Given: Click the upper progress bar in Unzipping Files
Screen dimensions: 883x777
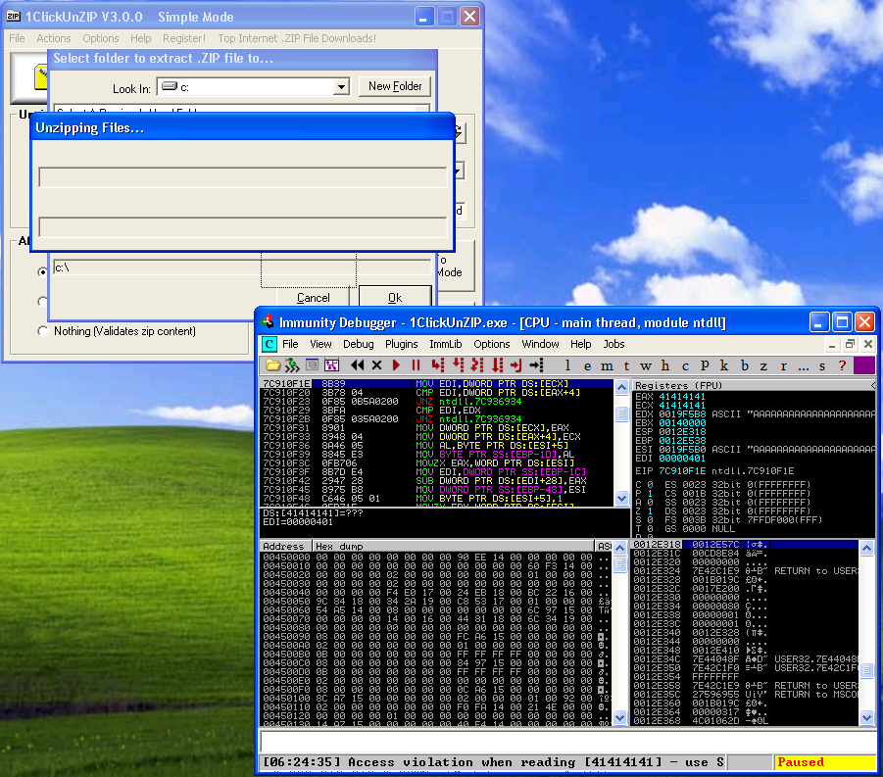Looking at the screenshot, I should [x=243, y=177].
